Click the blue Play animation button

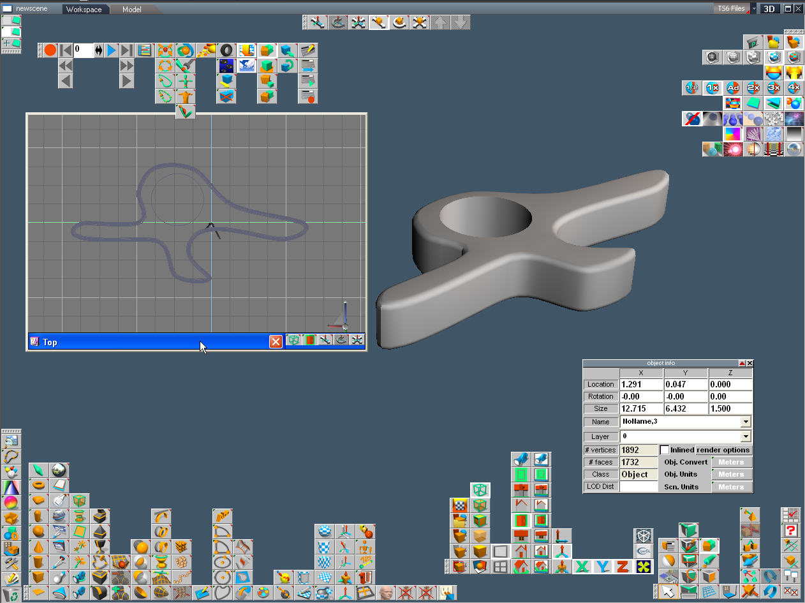(112, 50)
